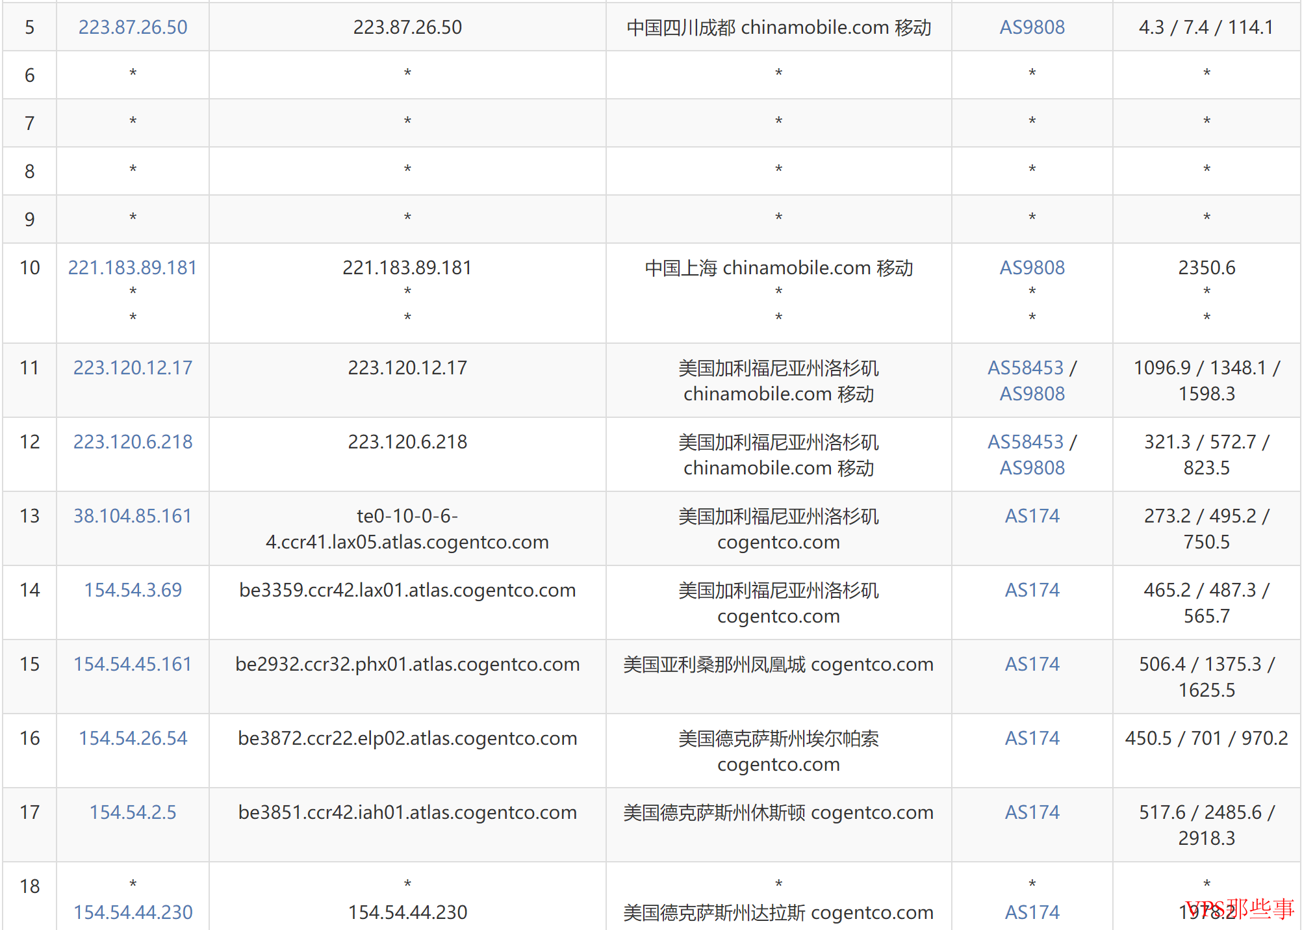The height and width of the screenshot is (930, 1302).
Task: Click AS9808 link in hop 10 row
Action: pos(1032,268)
